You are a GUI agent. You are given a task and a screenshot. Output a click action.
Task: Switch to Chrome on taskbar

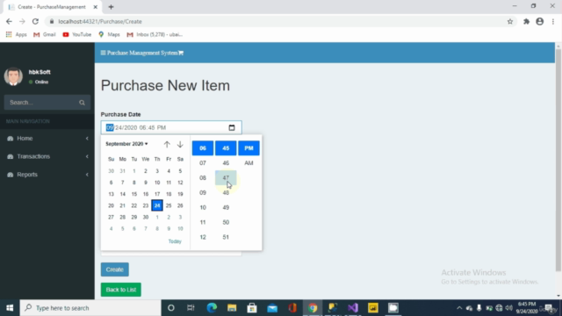click(x=313, y=308)
